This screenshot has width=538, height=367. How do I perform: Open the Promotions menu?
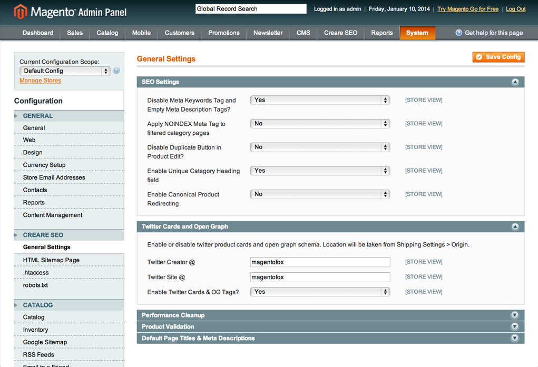point(224,33)
